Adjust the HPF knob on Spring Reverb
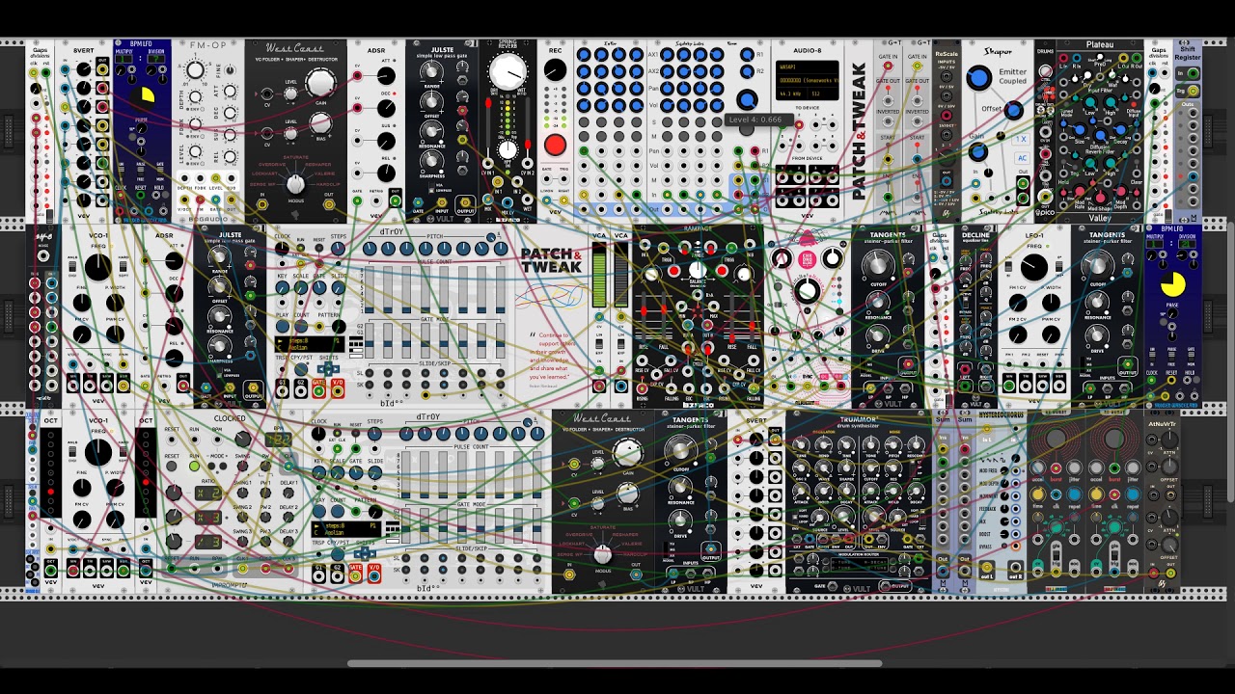The image size is (1235, 694). coord(508,148)
